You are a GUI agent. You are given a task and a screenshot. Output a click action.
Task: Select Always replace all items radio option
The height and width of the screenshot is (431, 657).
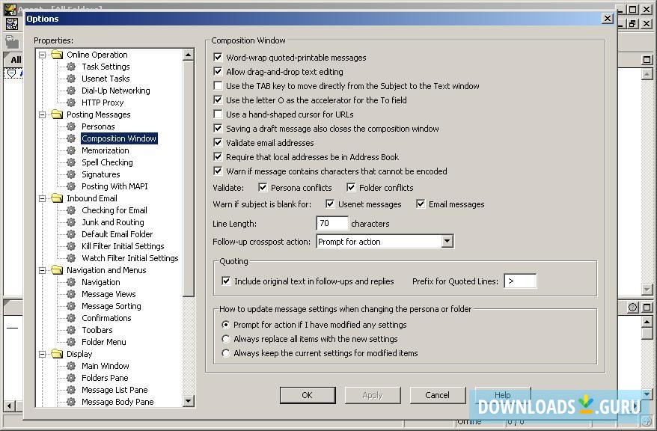tap(226, 339)
